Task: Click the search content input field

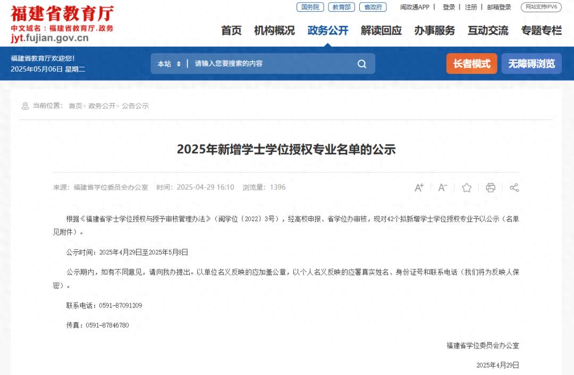Action: click(271, 64)
